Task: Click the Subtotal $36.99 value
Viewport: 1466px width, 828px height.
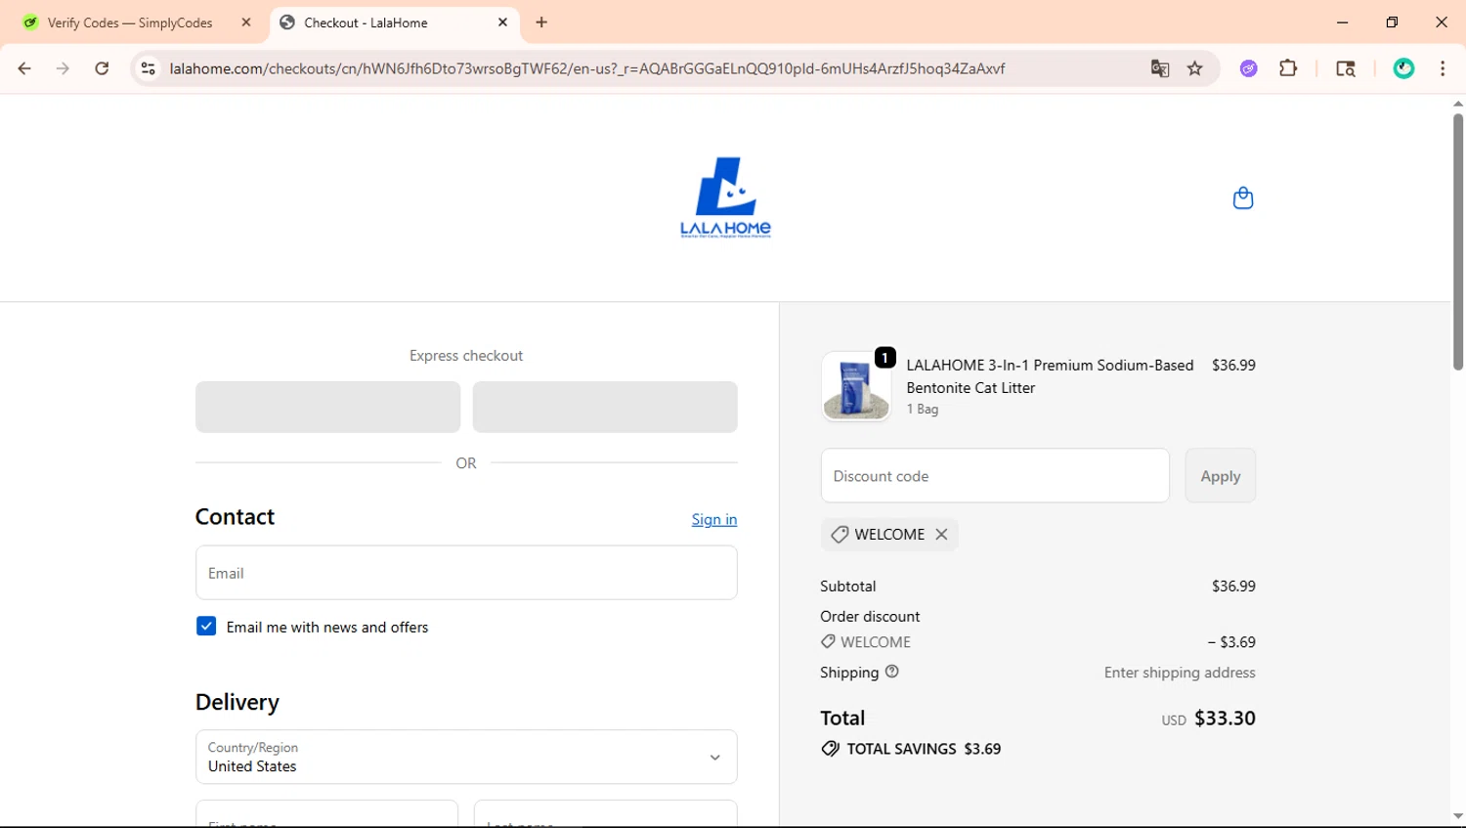Action: (x=1233, y=587)
